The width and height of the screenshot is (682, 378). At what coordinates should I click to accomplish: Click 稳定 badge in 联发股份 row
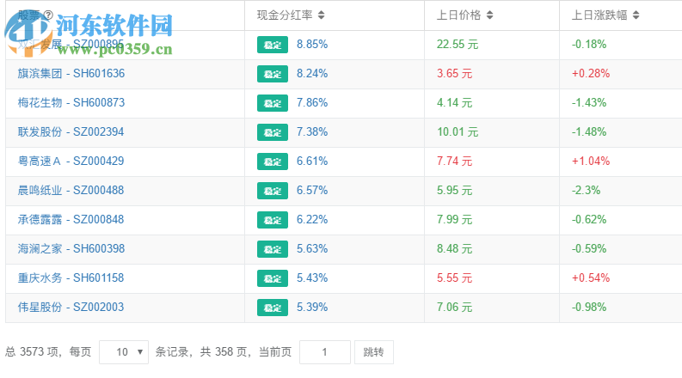tap(273, 132)
